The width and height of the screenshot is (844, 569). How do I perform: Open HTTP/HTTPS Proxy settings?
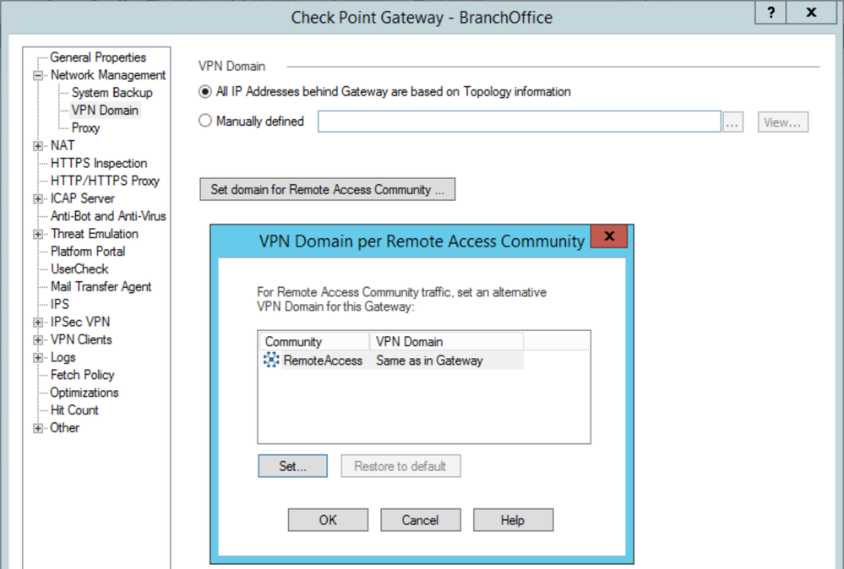(105, 181)
